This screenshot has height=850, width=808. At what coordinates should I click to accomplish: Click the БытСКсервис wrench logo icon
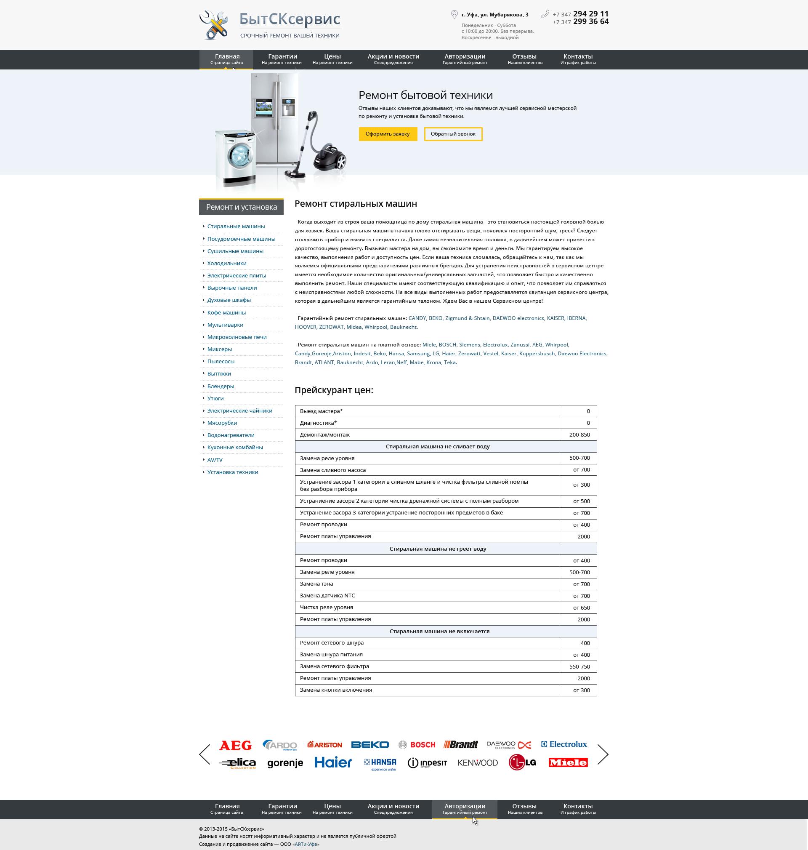coord(214,25)
